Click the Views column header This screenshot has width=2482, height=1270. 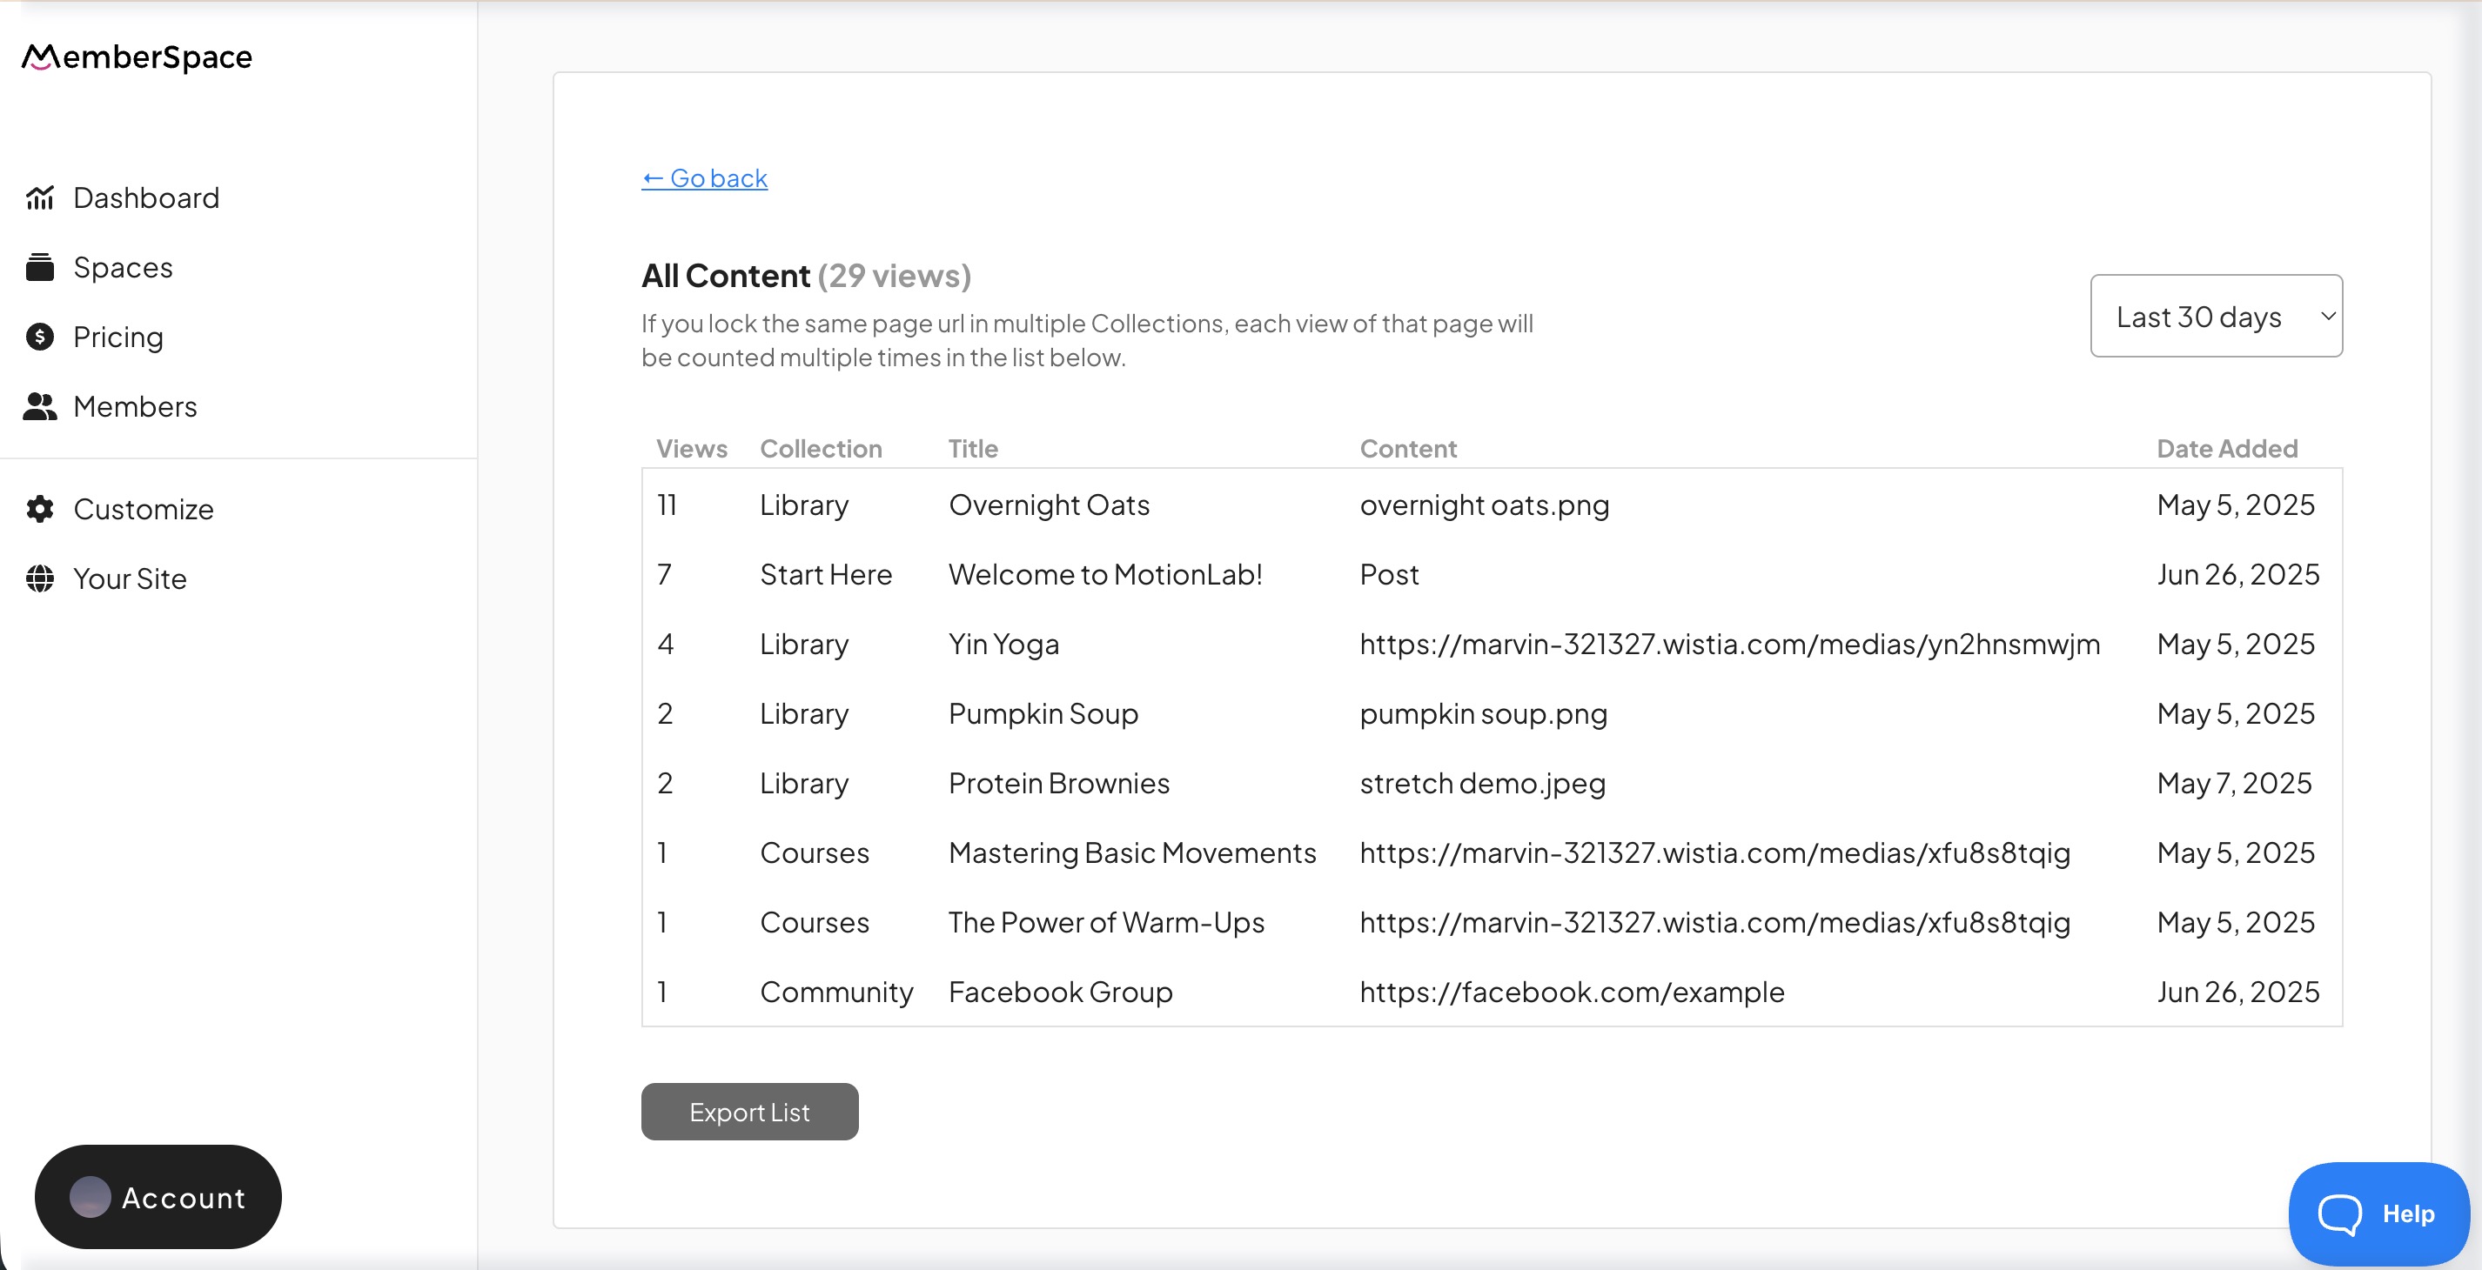691,449
